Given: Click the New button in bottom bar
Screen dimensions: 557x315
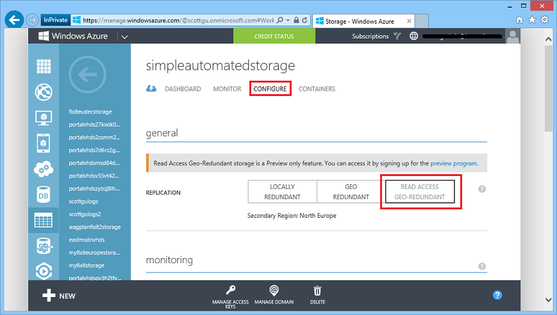Looking at the screenshot, I should point(59,296).
